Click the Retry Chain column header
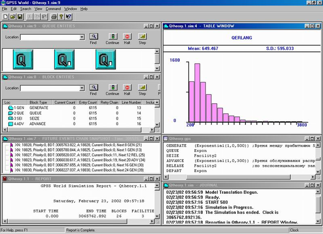323x234 pixels. point(110,102)
